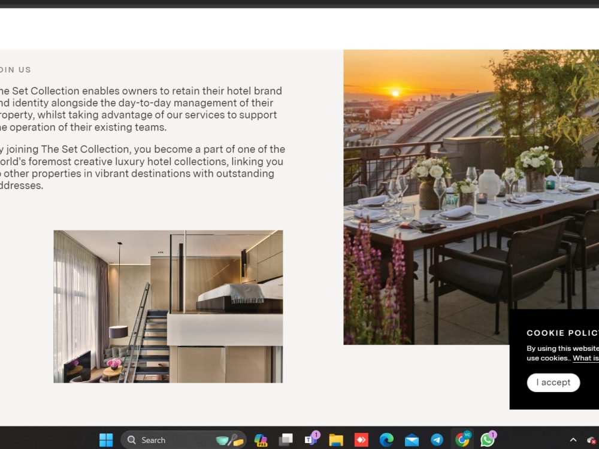The image size is (599, 449).
Task: Click the I accept cookies button
Action: (x=553, y=382)
